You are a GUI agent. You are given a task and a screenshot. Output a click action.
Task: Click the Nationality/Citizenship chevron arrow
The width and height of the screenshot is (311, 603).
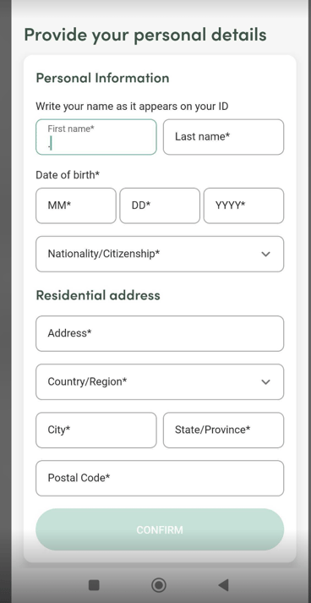pos(265,255)
